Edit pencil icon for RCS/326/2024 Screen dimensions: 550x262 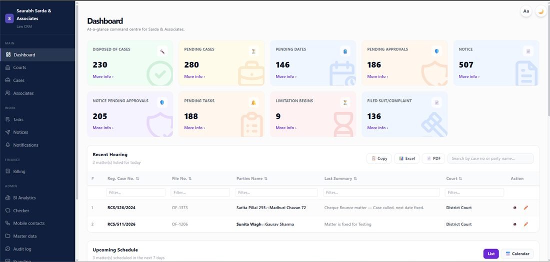pyautogui.click(x=526, y=208)
